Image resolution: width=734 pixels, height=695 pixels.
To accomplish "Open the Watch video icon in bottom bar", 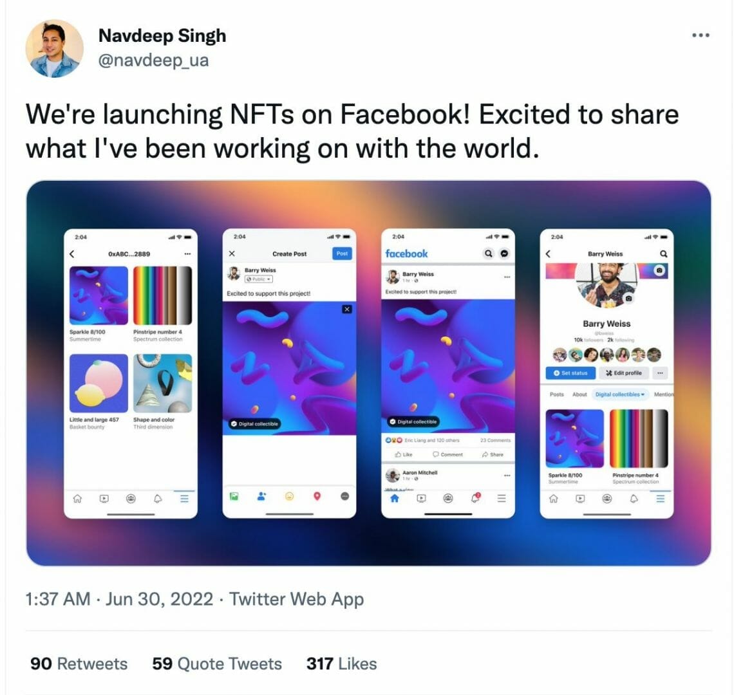I will (422, 497).
